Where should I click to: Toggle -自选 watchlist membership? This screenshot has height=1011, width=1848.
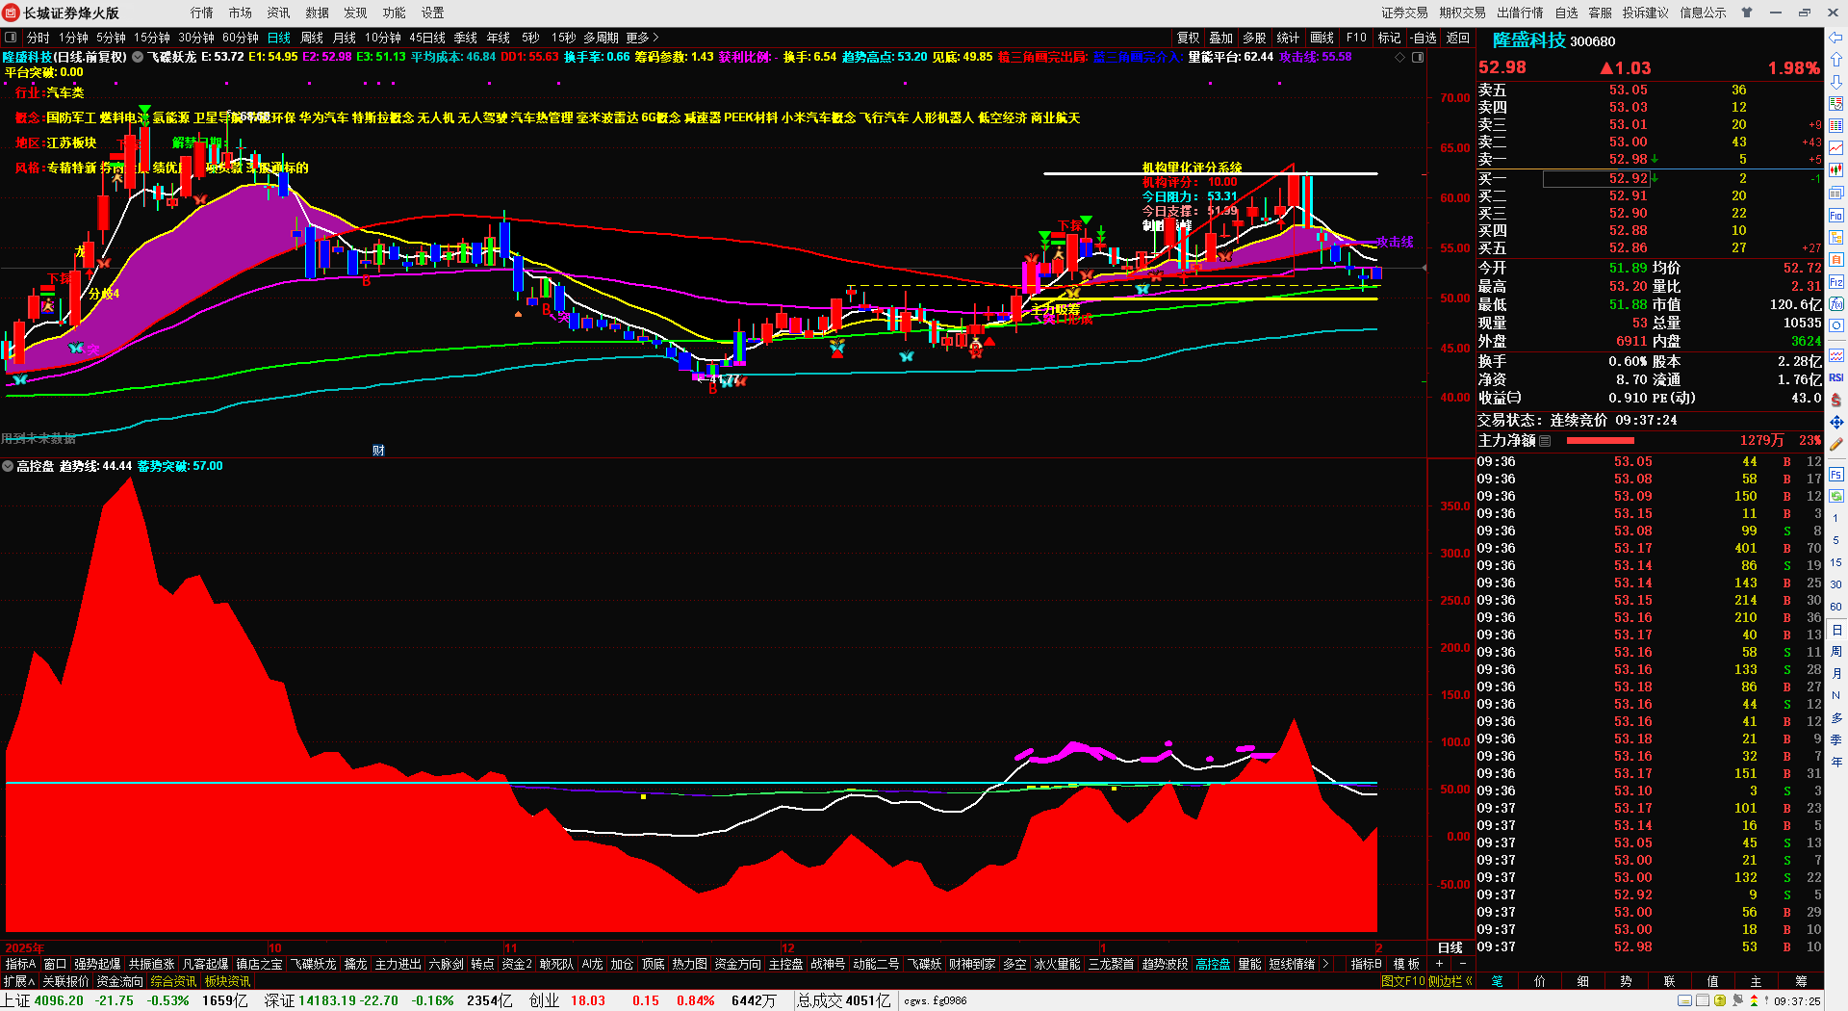(x=1424, y=38)
